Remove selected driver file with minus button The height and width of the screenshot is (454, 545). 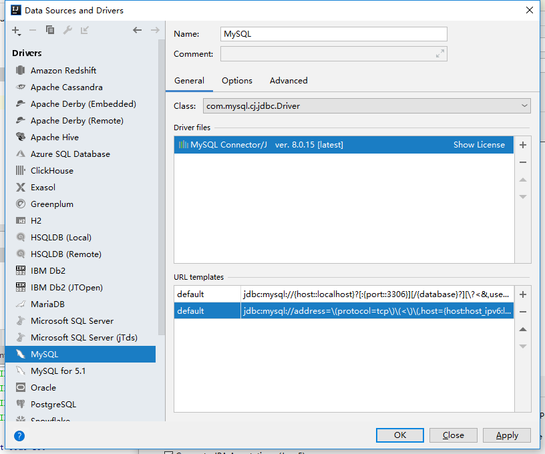click(x=523, y=162)
